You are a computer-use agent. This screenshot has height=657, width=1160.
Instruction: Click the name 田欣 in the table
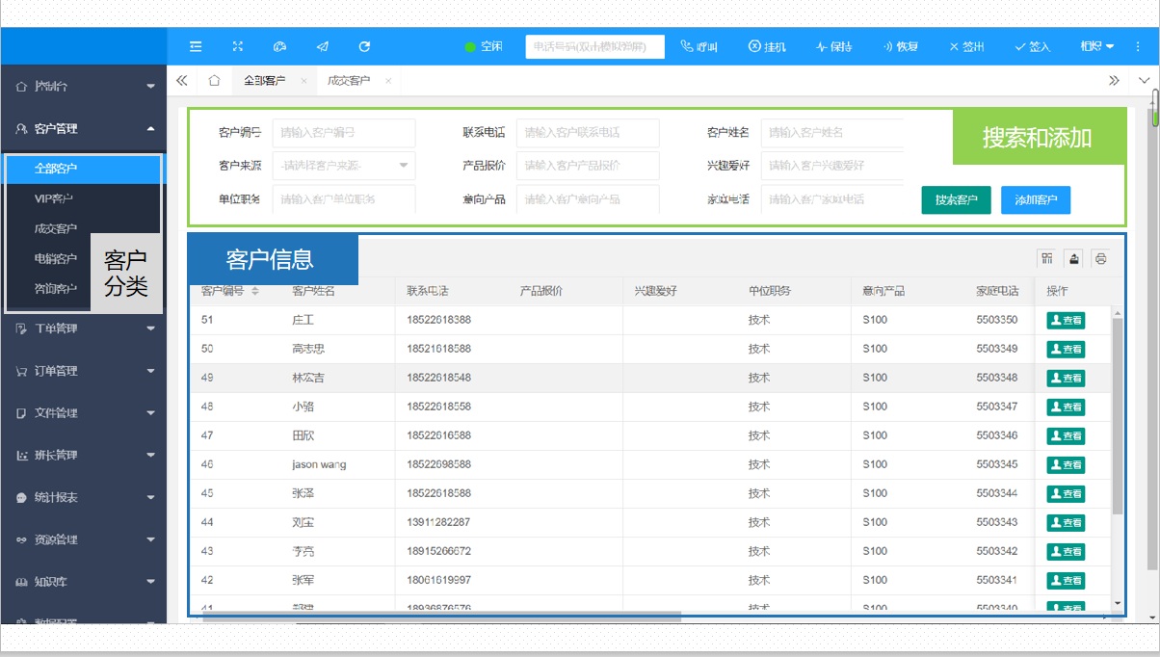[x=303, y=435]
